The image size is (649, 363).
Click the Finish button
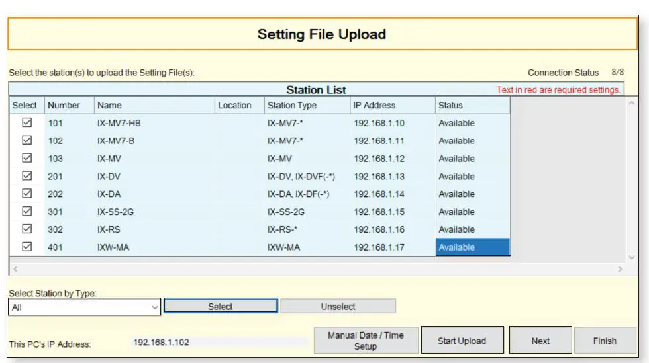point(605,341)
